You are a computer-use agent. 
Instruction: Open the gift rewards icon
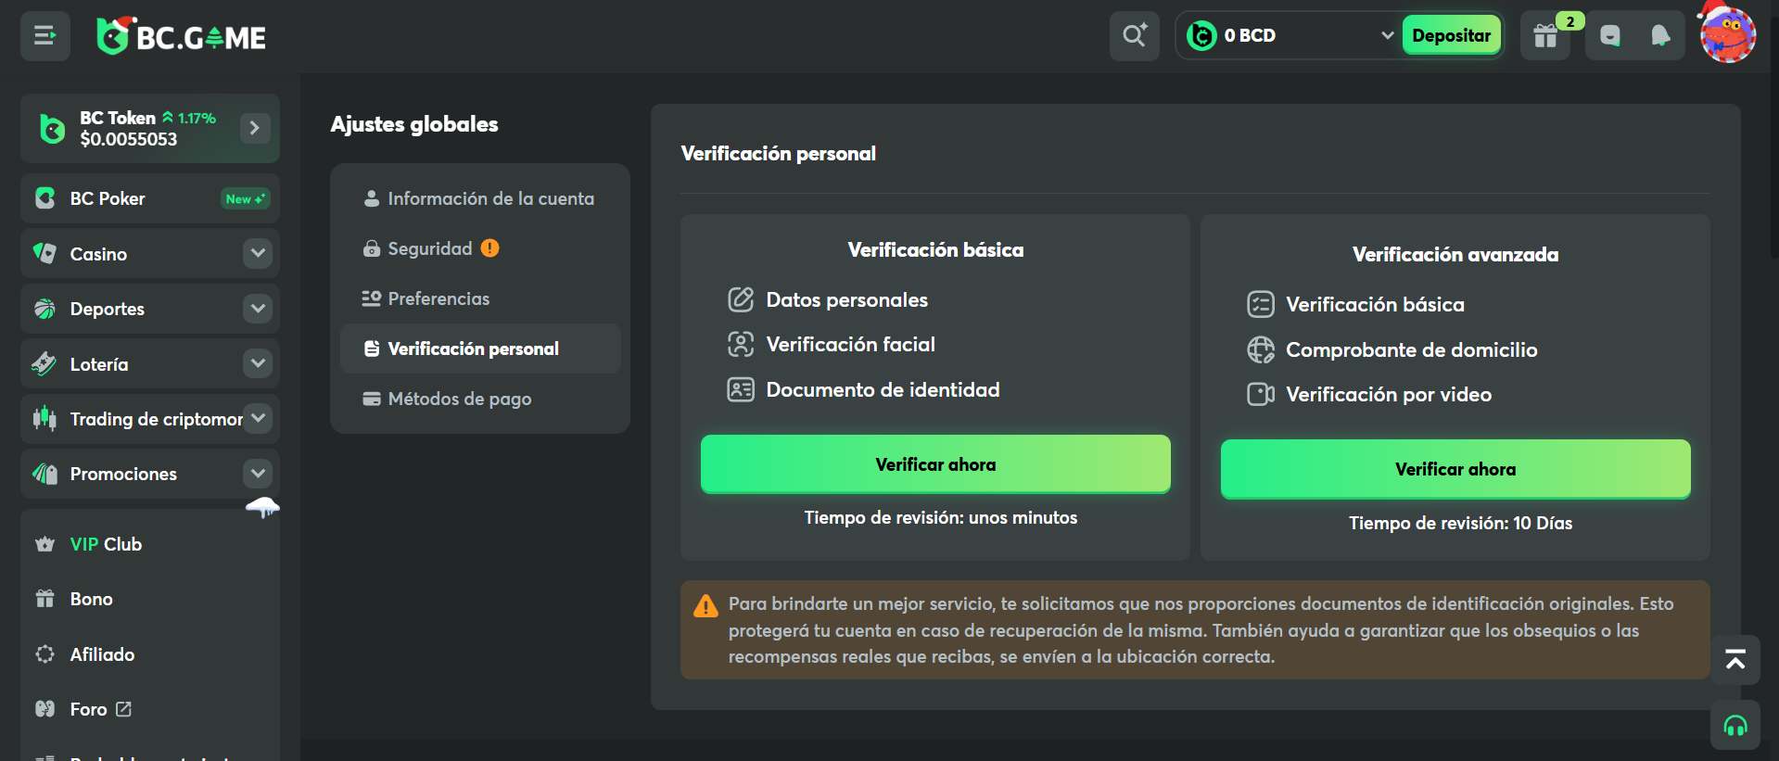pos(1545,36)
